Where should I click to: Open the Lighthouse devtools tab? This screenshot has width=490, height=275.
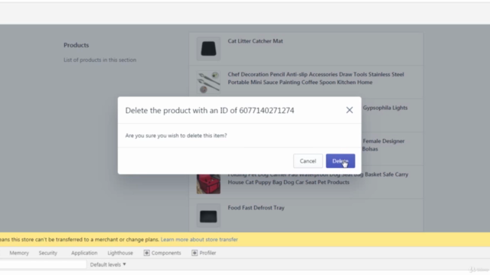[x=120, y=253]
